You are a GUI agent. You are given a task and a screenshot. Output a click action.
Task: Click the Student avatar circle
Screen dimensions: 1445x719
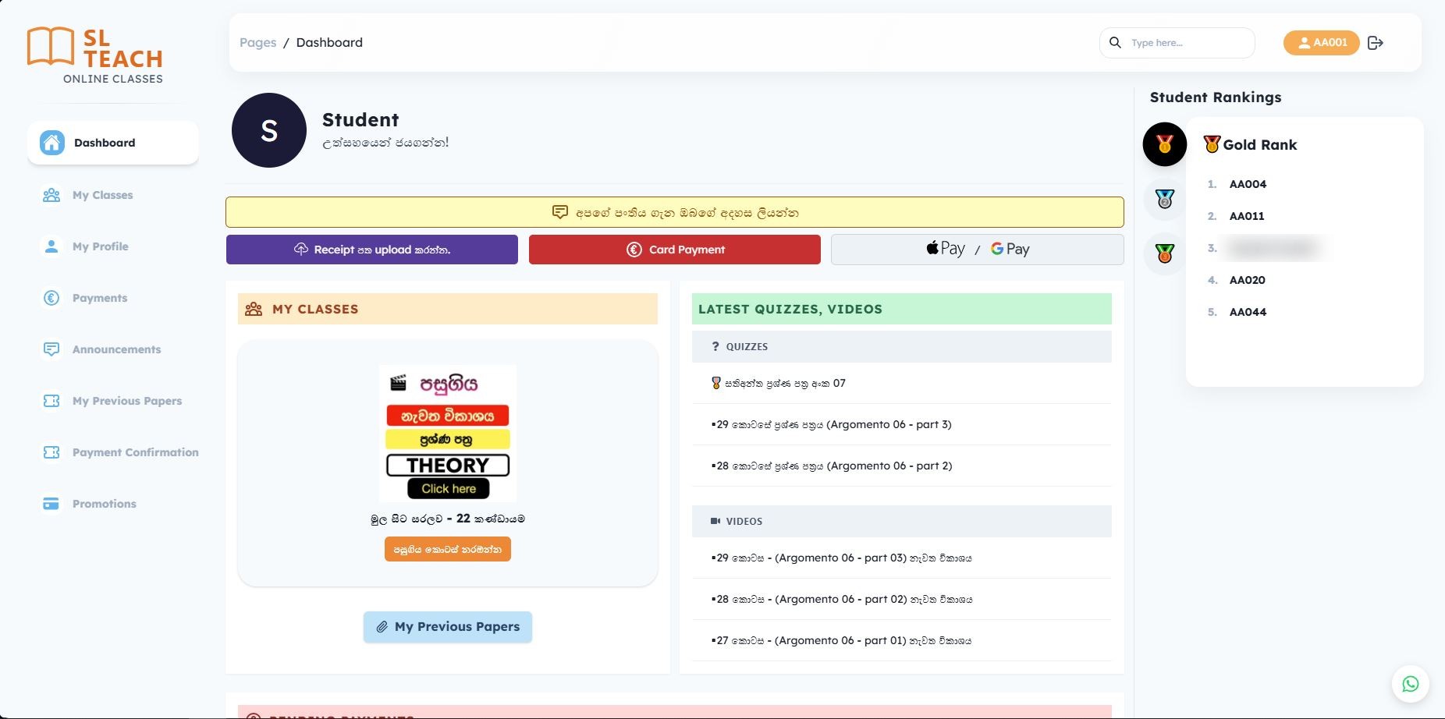pyautogui.click(x=269, y=130)
